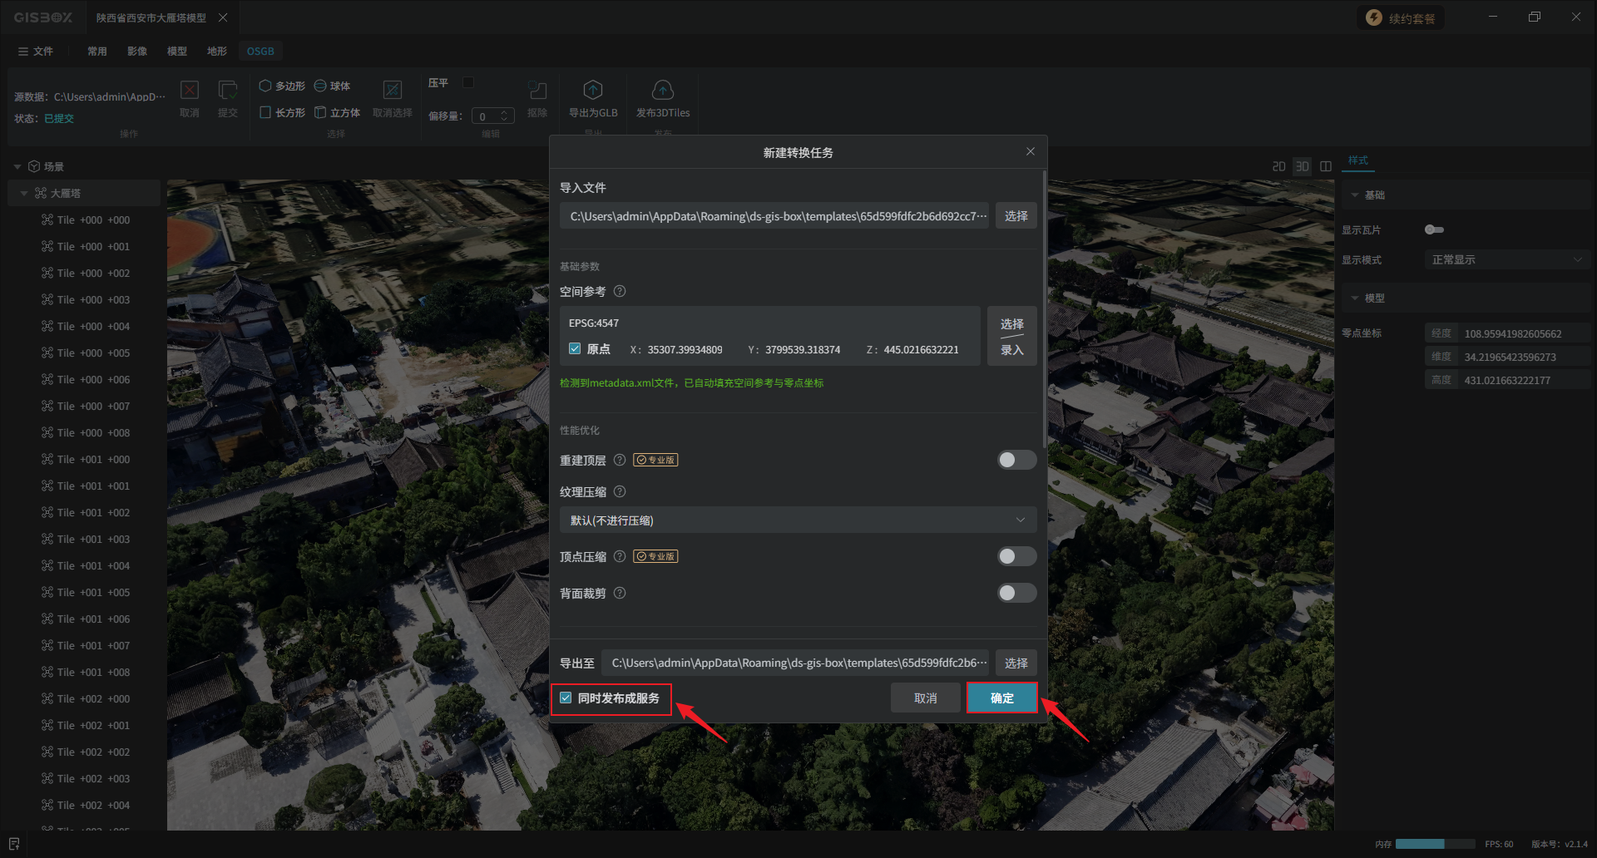Uncheck the 同时发布成服务 checkbox
The height and width of the screenshot is (858, 1597).
566,698
